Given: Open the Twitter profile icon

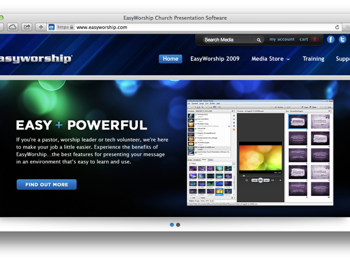Looking at the screenshot, I should coord(342,39).
